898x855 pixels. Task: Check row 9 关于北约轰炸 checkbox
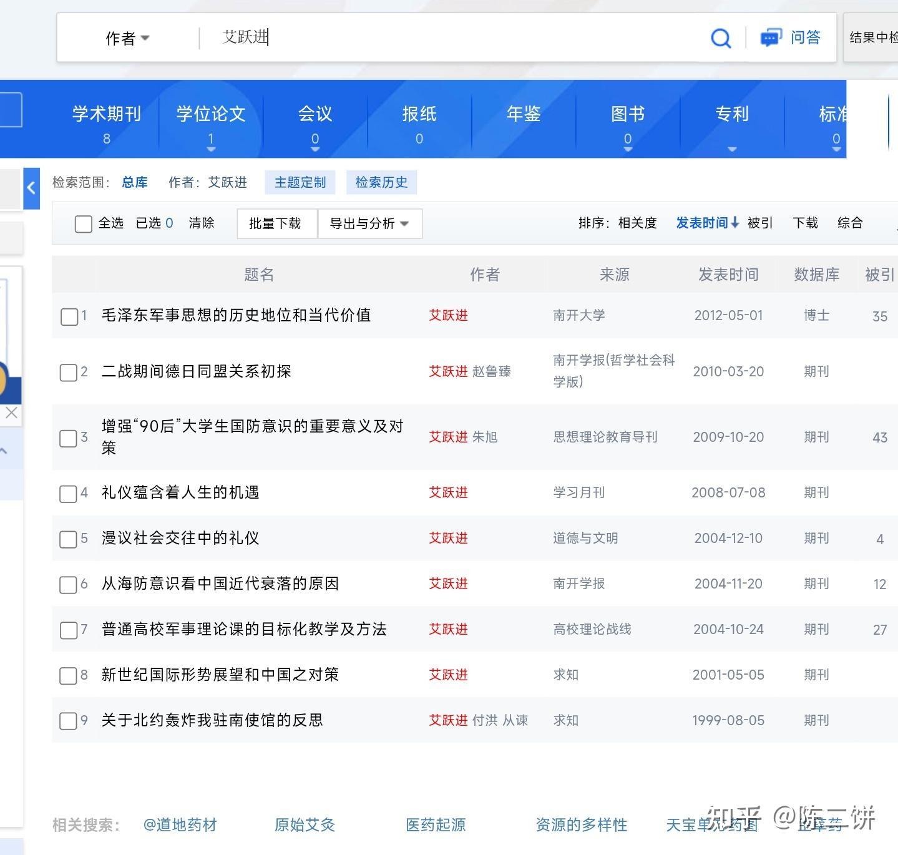tap(69, 721)
